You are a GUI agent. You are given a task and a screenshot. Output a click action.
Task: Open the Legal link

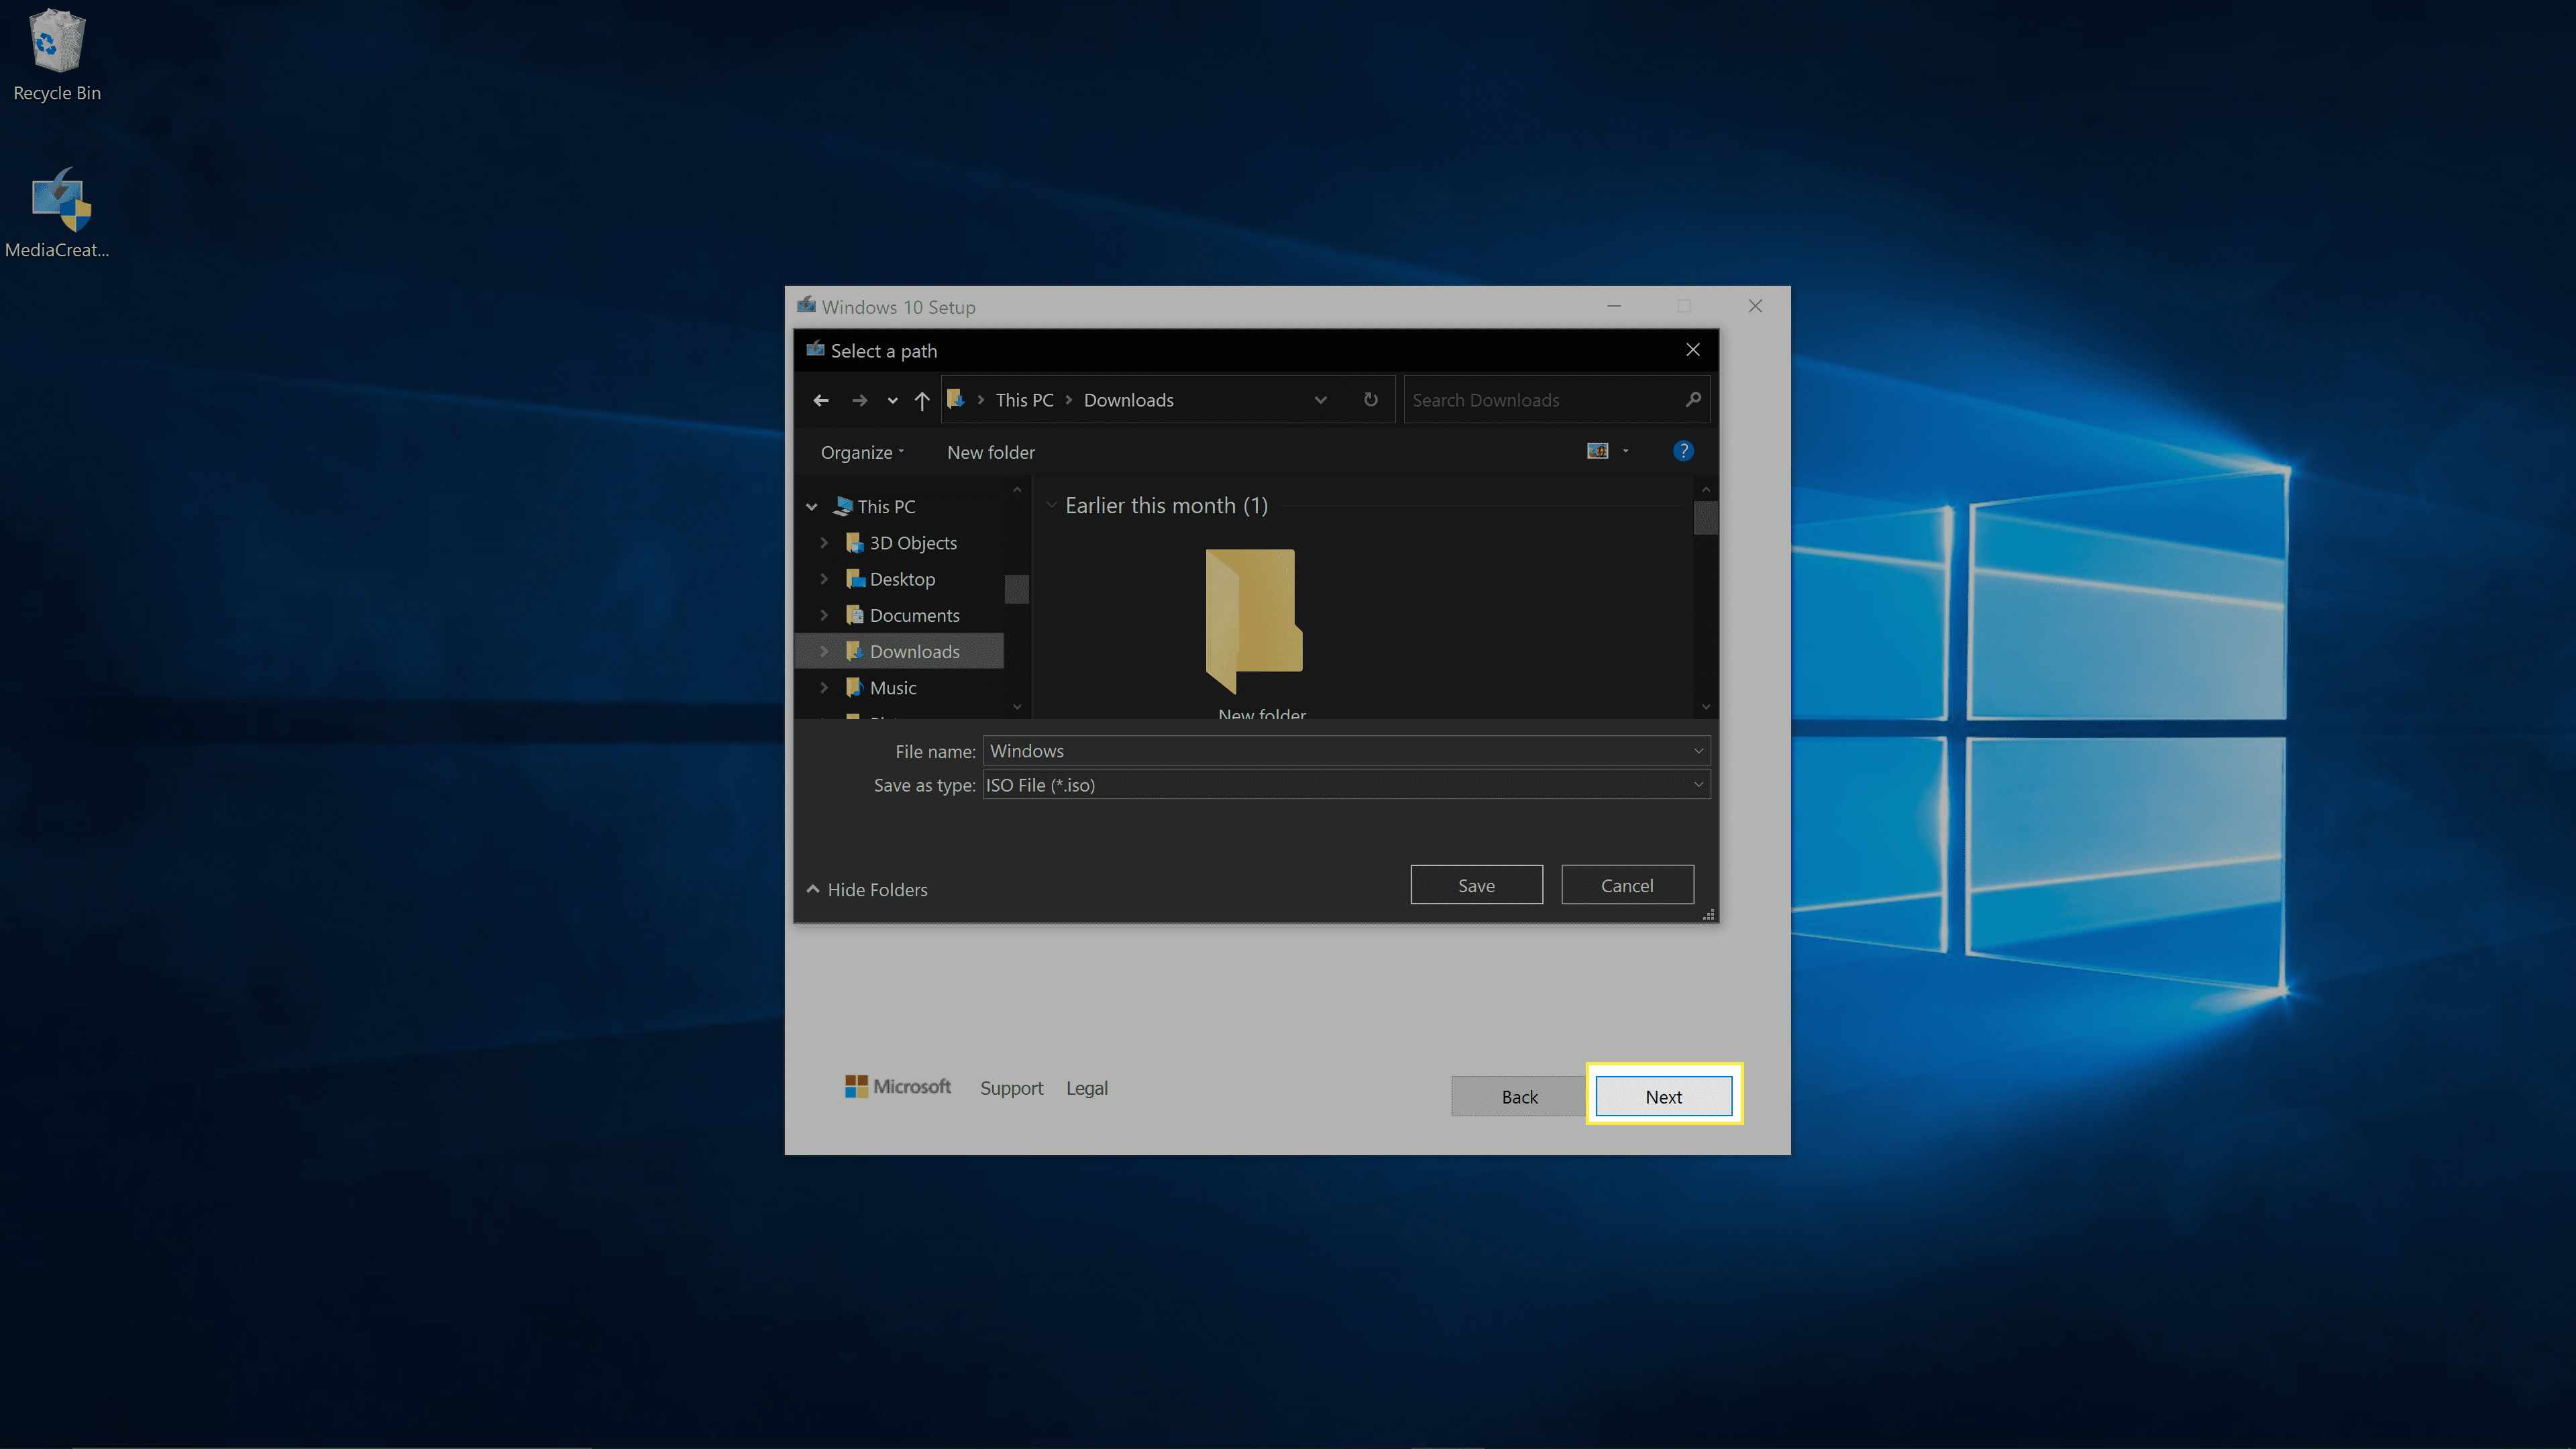[1086, 1088]
